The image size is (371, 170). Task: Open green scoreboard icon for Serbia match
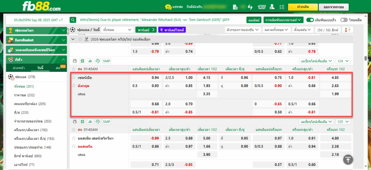tap(82, 61)
